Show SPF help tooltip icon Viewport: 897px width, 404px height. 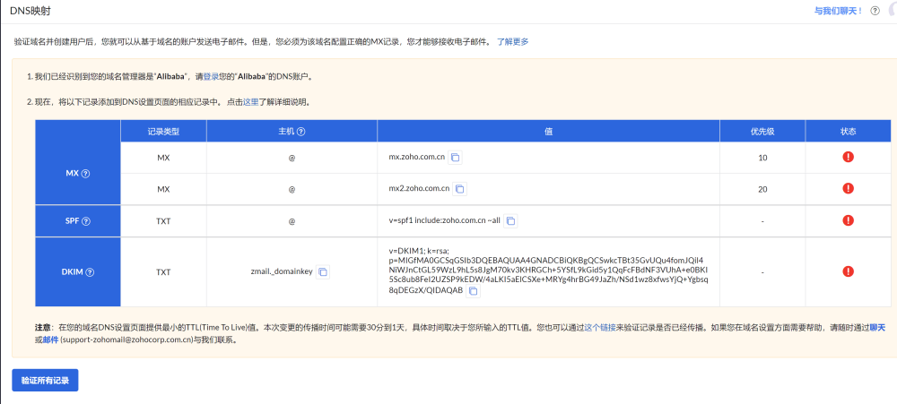click(86, 221)
